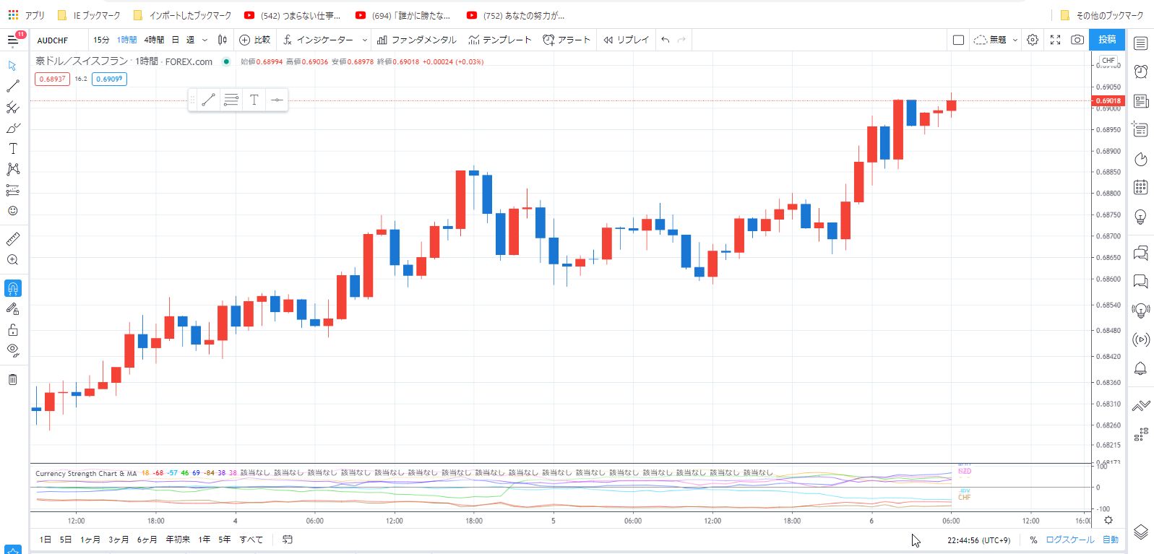Select the T text tool in floating toolbar
Viewport: 1154px width, 554px height.
tap(254, 100)
